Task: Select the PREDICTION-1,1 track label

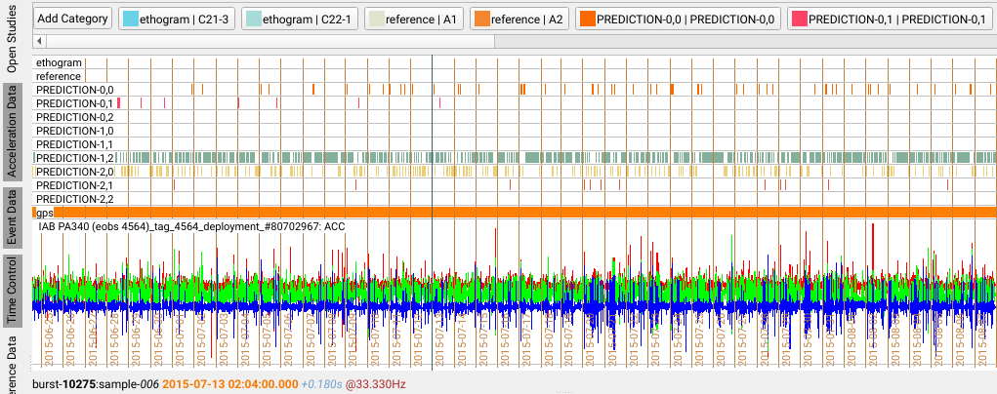Action: point(74,144)
